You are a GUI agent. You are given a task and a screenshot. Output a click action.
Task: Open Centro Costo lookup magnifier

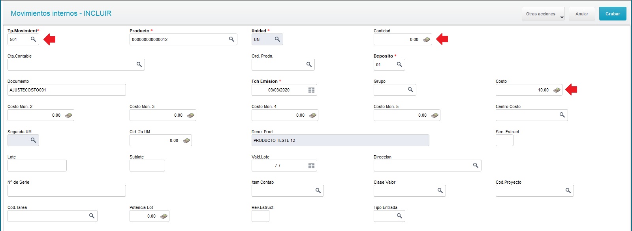[562, 115]
